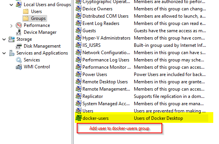Click the Device Manager icon

tap(19, 32)
